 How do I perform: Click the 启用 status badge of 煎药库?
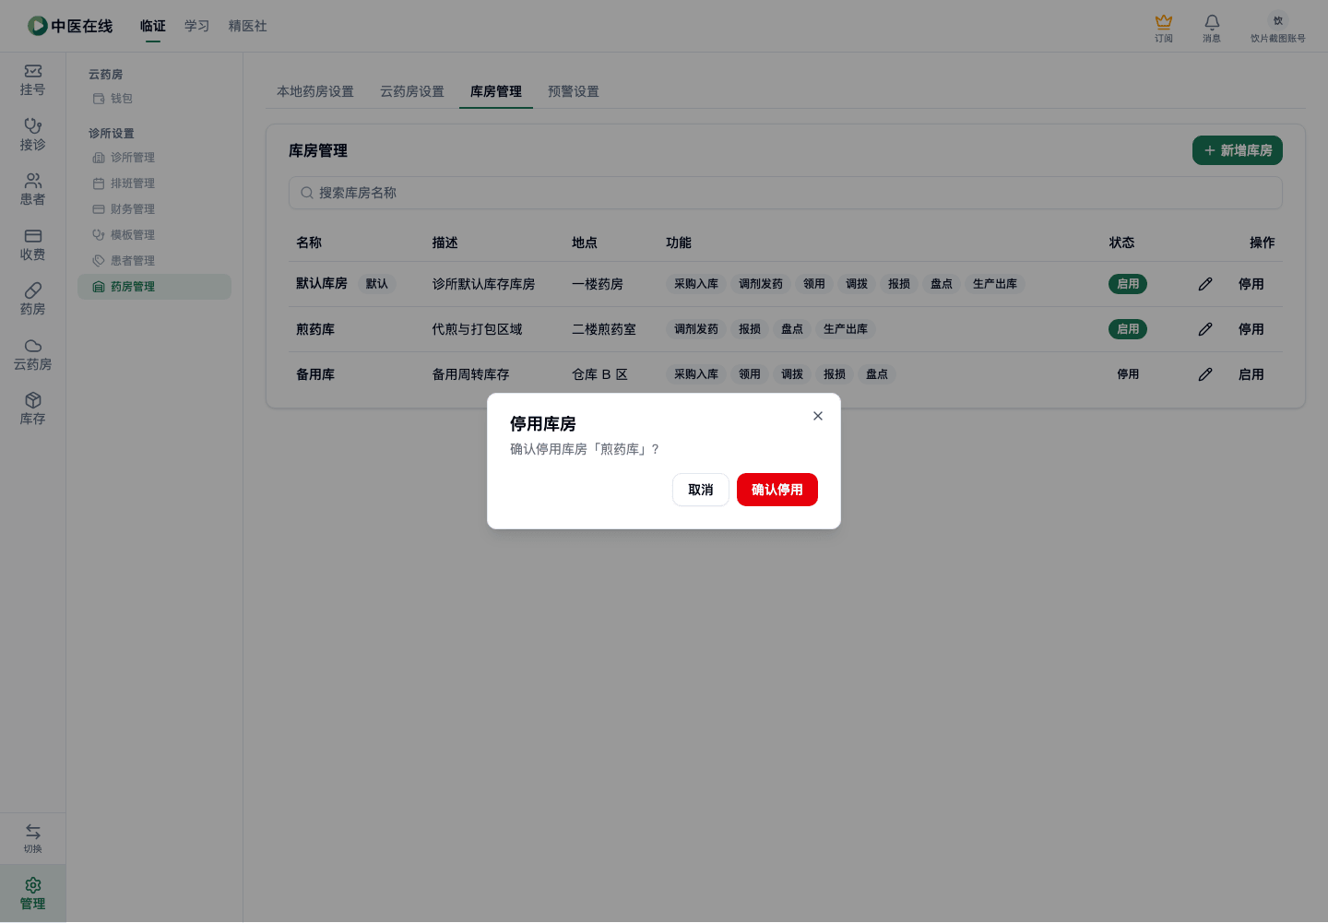1128,329
